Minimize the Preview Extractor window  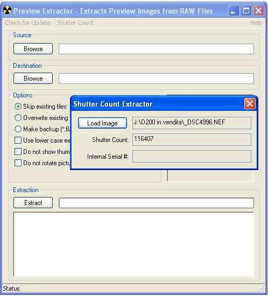234,11
